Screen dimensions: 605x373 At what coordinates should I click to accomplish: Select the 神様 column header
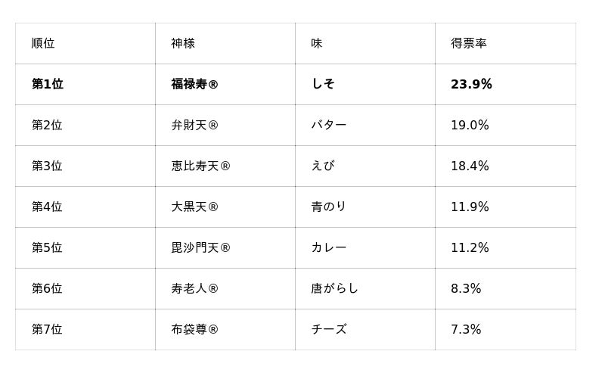pos(225,43)
